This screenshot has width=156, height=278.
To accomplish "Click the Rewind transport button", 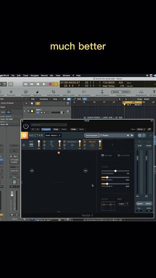I will 26,84.
